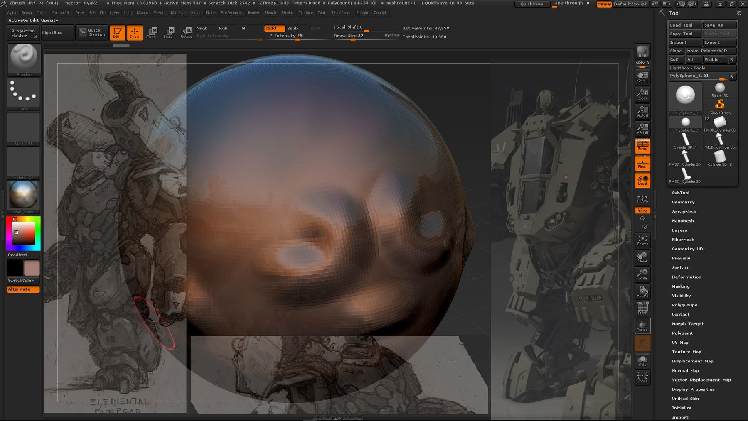Open the MAH_Shiny material picker
The image size is (748, 421).
(x=23, y=195)
